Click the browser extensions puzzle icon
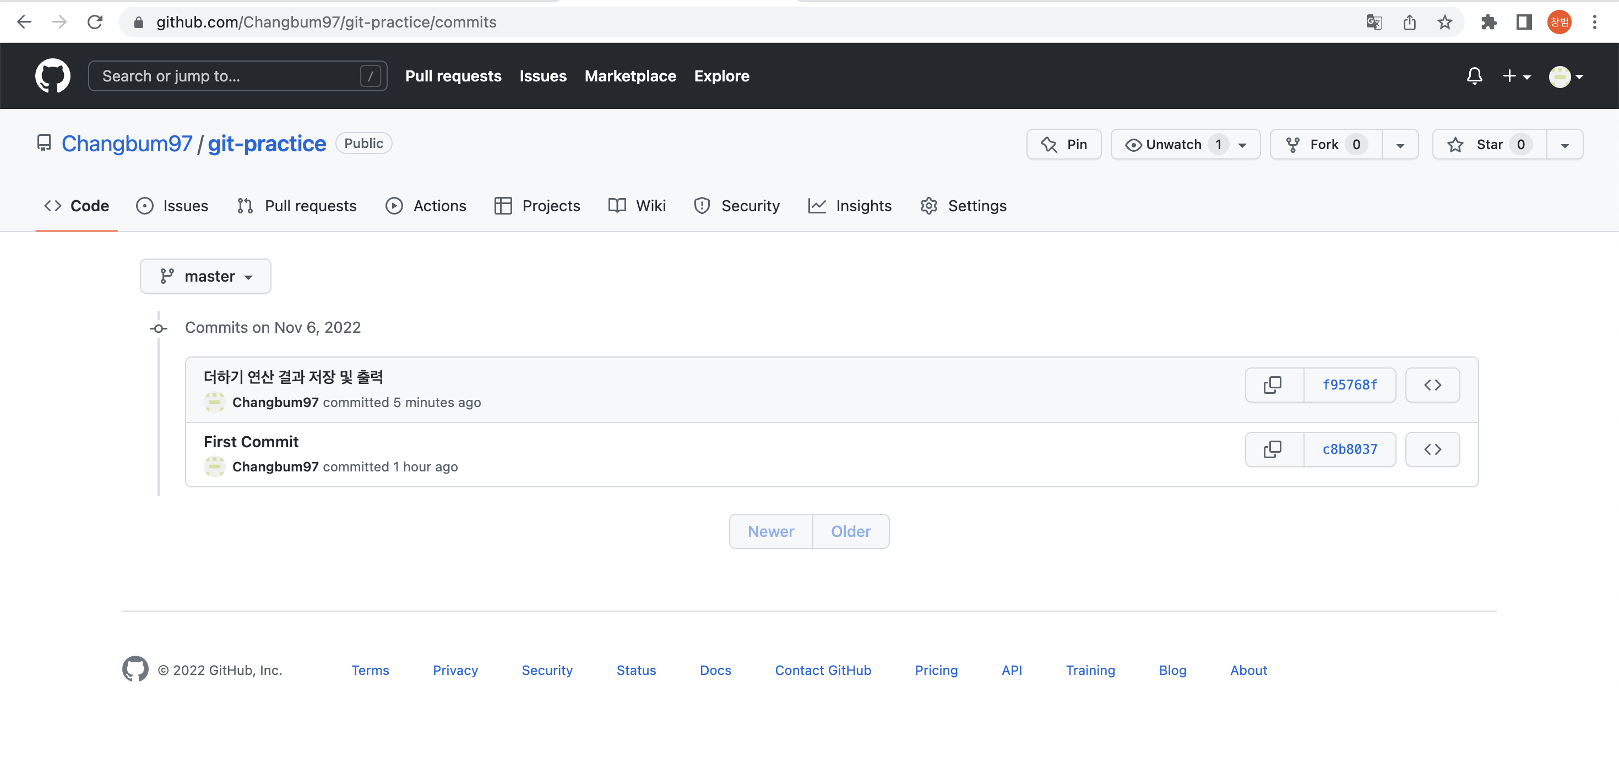This screenshot has width=1619, height=758. pyautogui.click(x=1488, y=23)
